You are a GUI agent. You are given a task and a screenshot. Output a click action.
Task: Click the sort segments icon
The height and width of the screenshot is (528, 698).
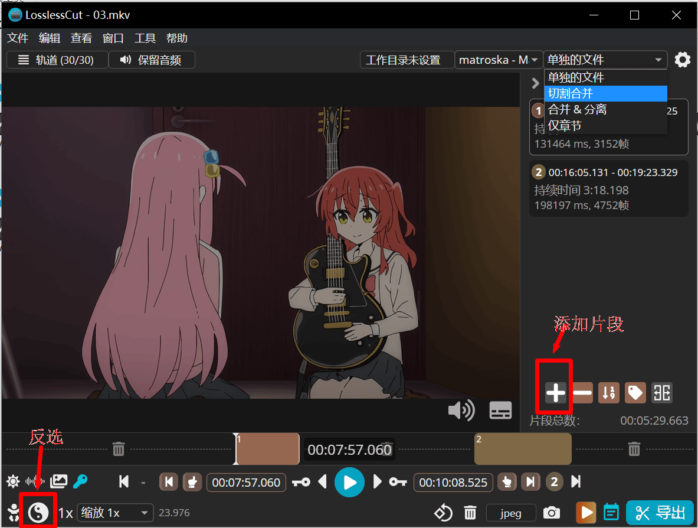click(609, 393)
